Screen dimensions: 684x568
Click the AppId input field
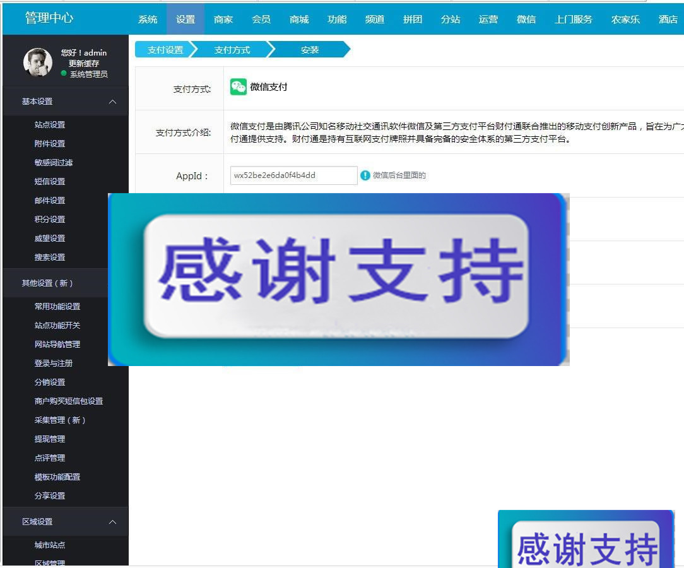[x=293, y=175]
